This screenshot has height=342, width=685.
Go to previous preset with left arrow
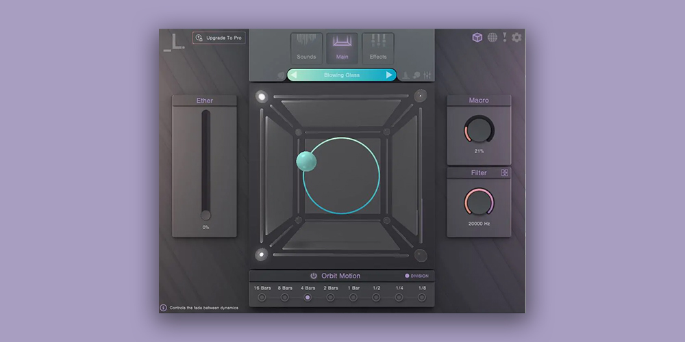point(294,75)
